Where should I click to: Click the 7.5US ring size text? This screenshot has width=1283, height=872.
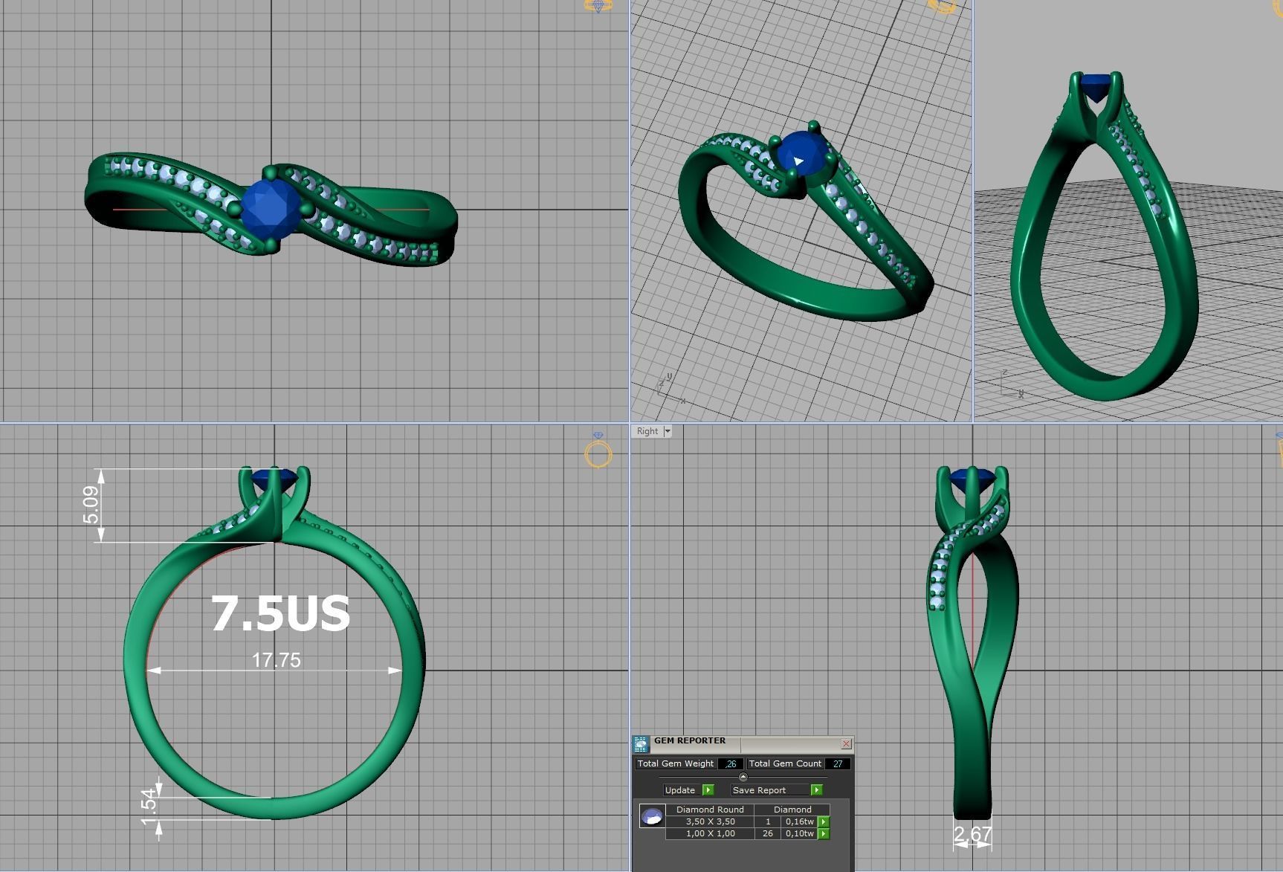point(280,614)
